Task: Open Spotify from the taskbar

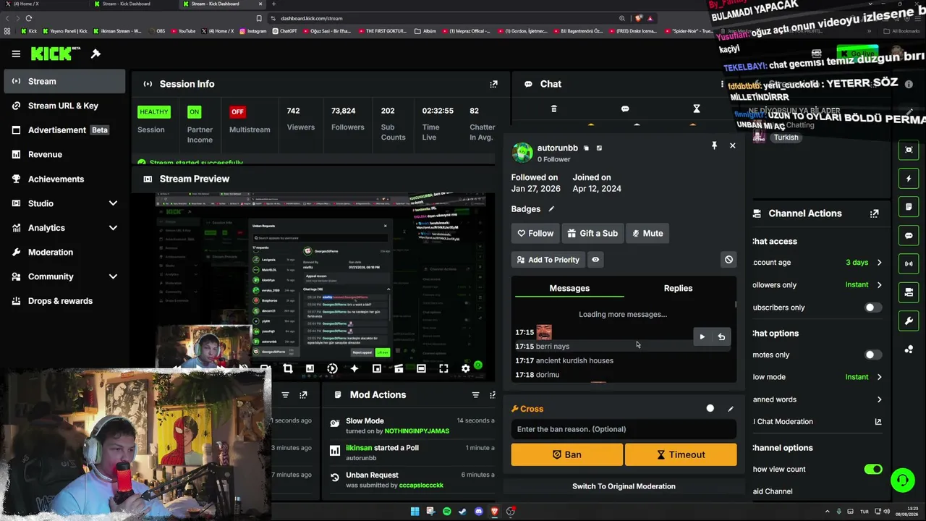Action: [446, 512]
